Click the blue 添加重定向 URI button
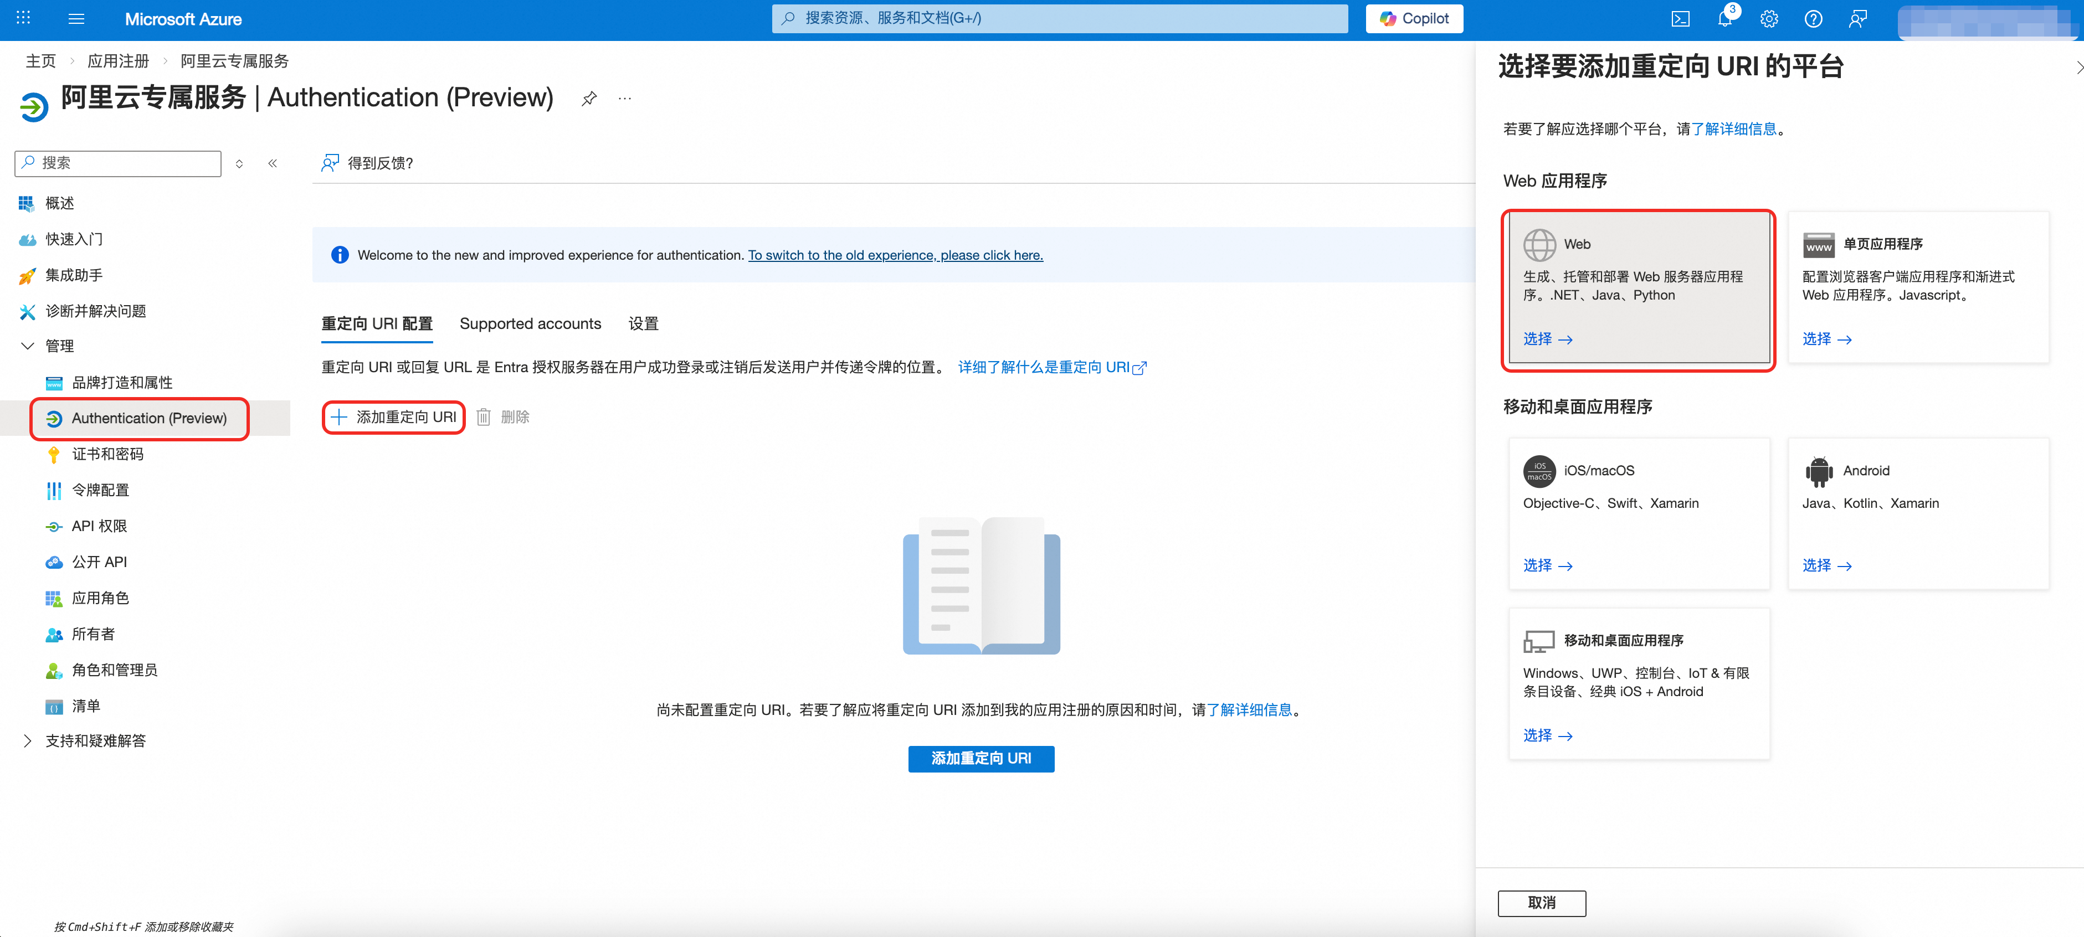 coord(981,758)
